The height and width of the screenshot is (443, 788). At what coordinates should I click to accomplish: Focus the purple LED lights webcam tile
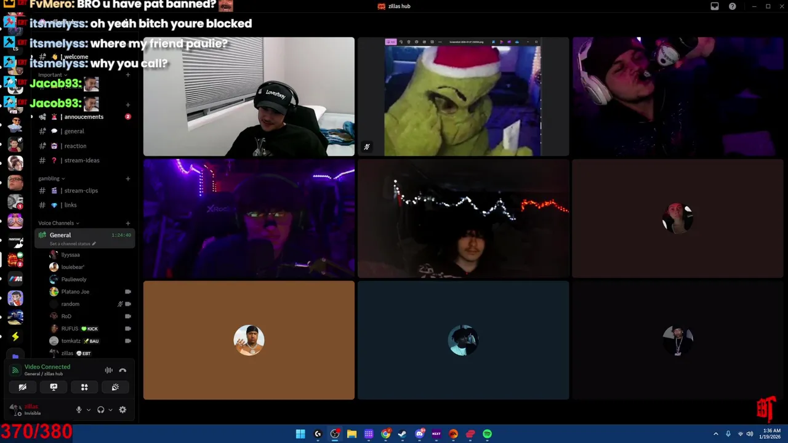249,218
